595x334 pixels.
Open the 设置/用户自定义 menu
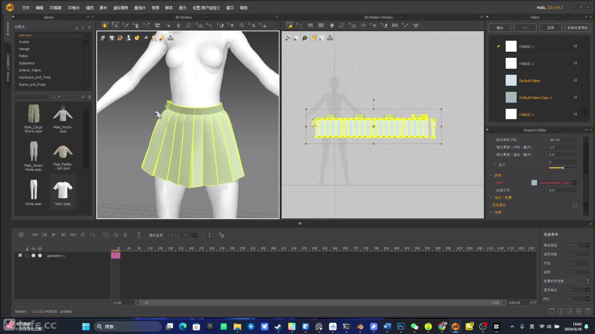pyautogui.click(x=206, y=8)
